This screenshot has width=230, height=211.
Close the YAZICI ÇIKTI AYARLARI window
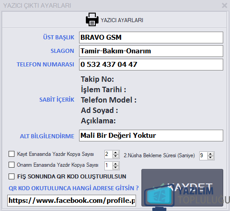[225, 5]
